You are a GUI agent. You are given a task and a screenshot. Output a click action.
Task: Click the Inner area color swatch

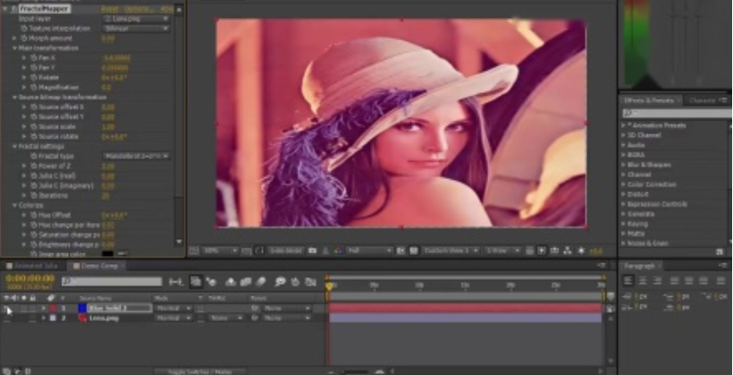[x=107, y=254]
